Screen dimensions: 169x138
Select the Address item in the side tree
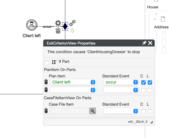coord(161,27)
